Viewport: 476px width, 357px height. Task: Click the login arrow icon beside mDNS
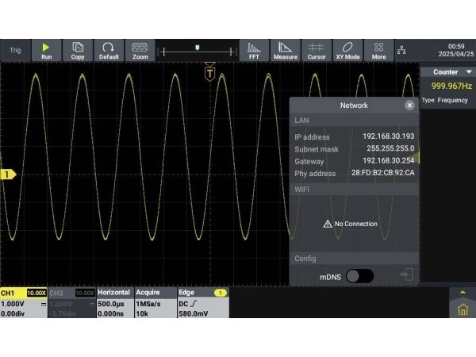click(x=407, y=274)
